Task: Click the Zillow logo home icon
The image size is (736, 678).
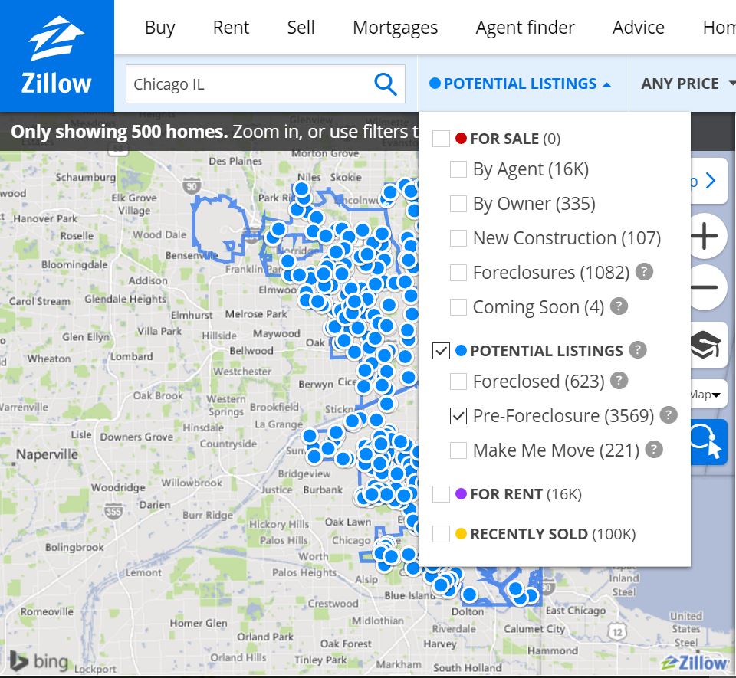Action: tap(57, 55)
